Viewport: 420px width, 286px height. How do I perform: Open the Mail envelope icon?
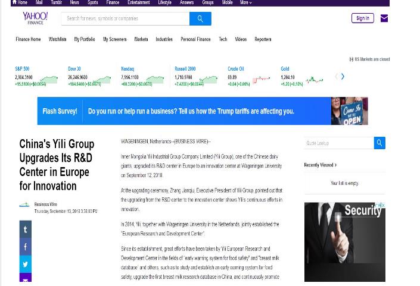coord(384,18)
